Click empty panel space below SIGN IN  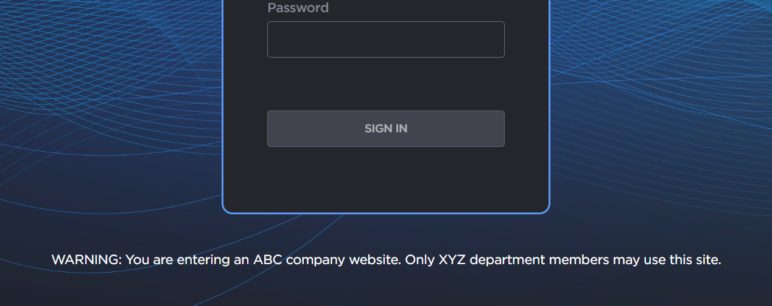tap(385, 179)
